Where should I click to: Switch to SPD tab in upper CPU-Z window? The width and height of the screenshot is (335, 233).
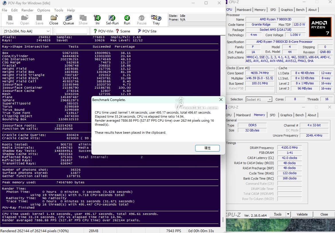coord(273,10)
